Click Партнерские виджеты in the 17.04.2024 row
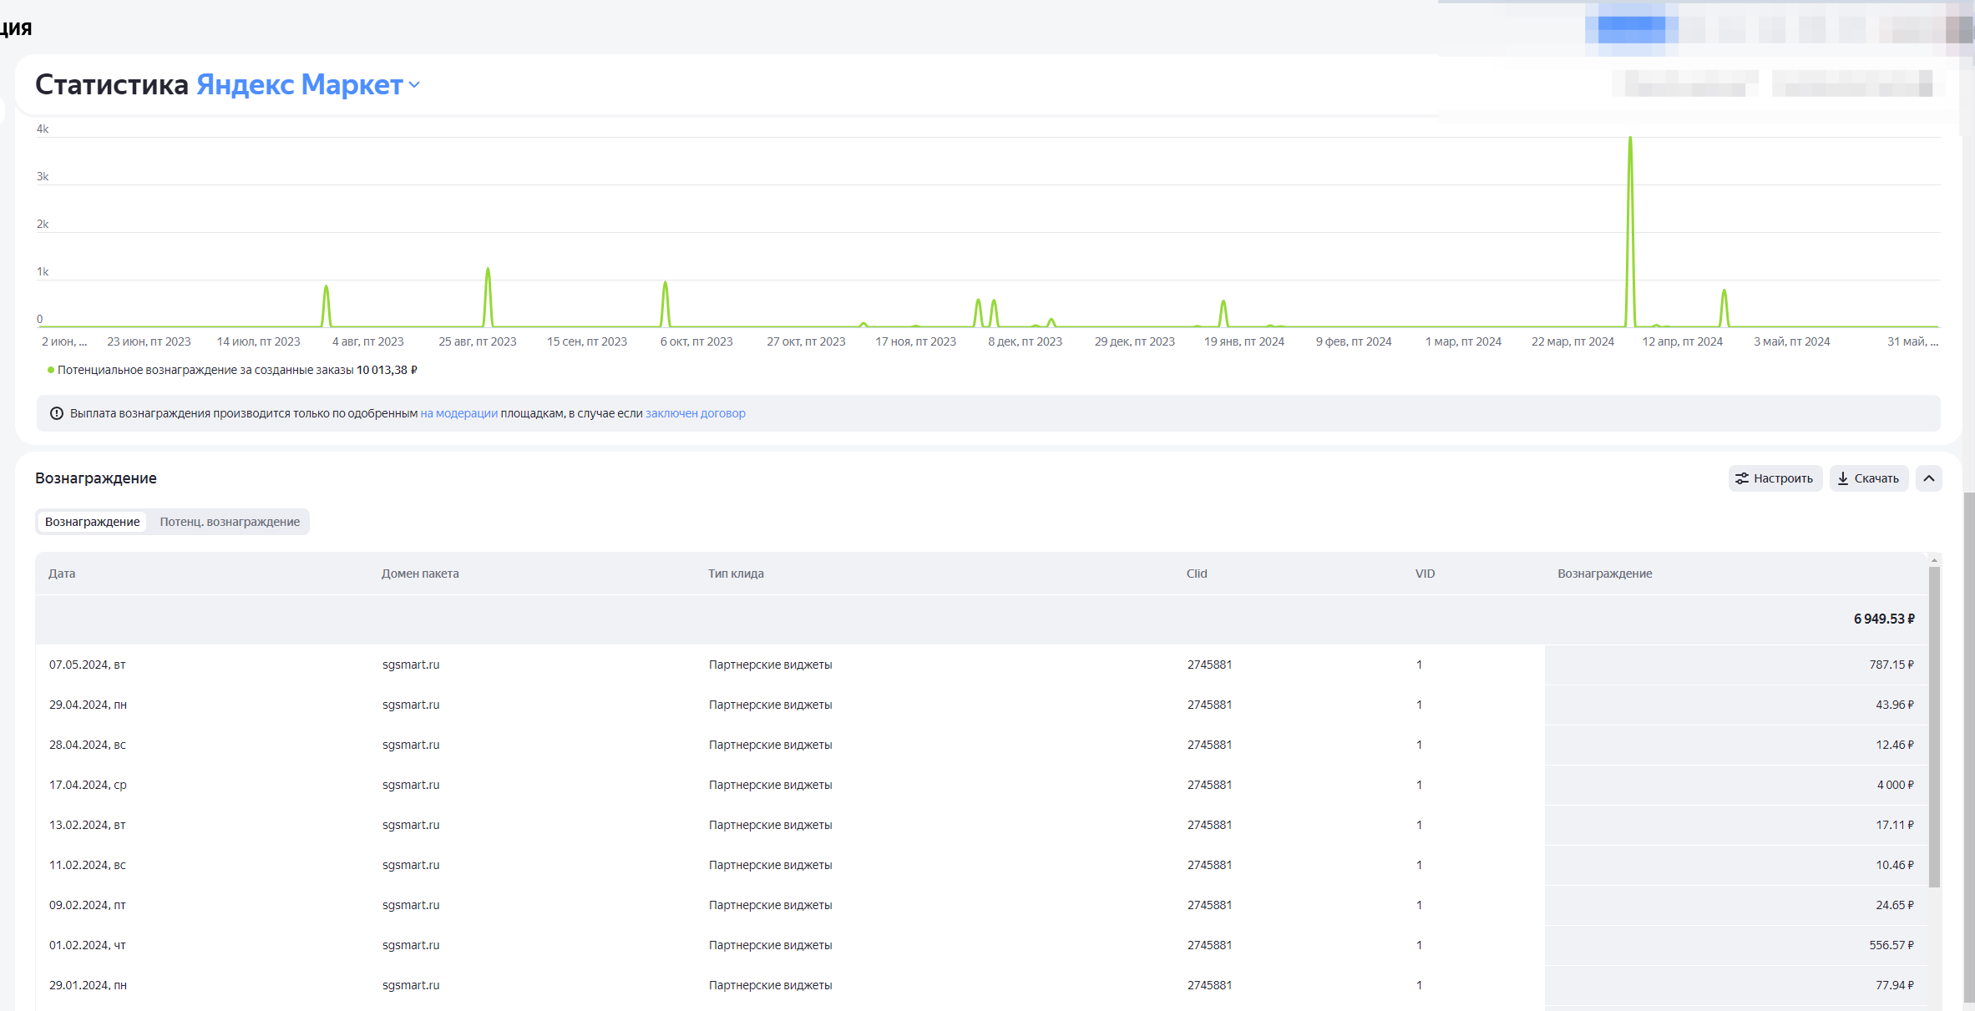 [x=770, y=785]
